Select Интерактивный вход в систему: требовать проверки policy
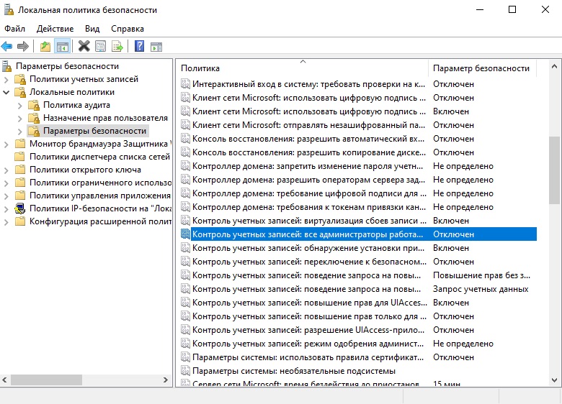This screenshot has height=404, width=562. tap(308, 84)
